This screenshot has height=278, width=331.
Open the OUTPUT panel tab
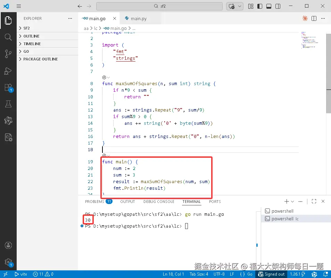tap(127, 201)
